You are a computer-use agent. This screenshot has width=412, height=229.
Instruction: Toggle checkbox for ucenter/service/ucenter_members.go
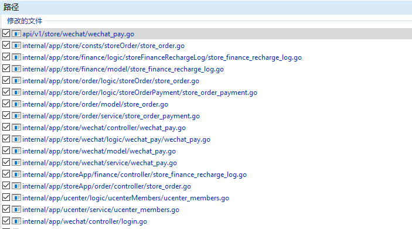click(6, 209)
